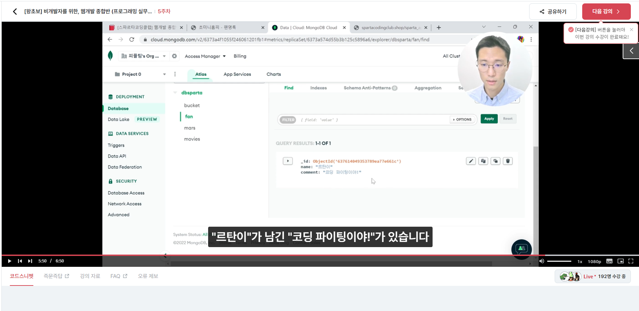Expand the Access Manager dropdown
This screenshot has width=639, height=311.
pos(205,56)
